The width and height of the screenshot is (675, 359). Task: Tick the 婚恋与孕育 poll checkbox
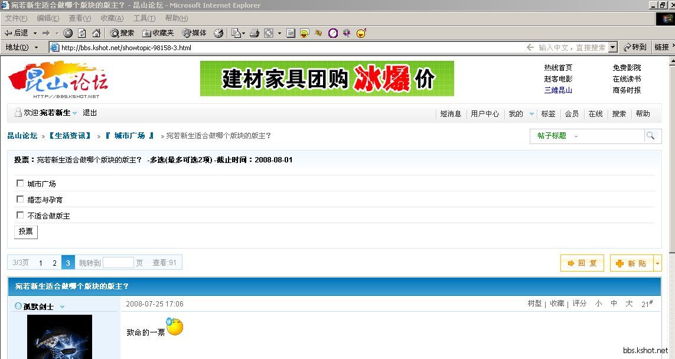pyautogui.click(x=21, y=200)
